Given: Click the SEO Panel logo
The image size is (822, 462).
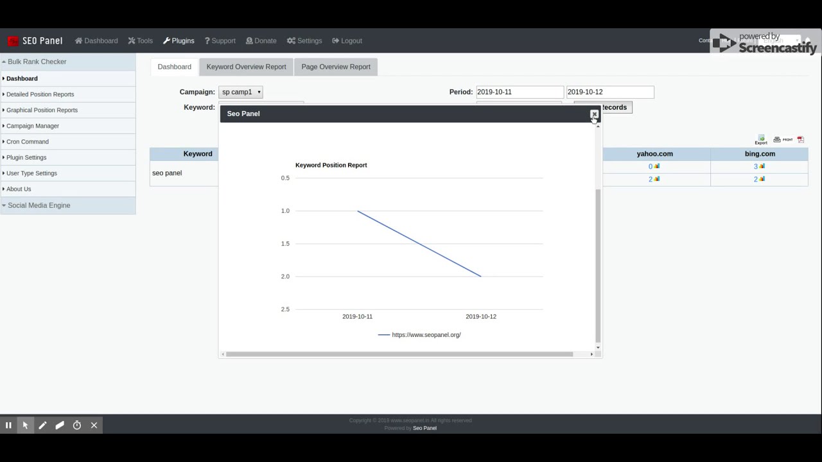Looking at the screenshot, I should point(35,40).
